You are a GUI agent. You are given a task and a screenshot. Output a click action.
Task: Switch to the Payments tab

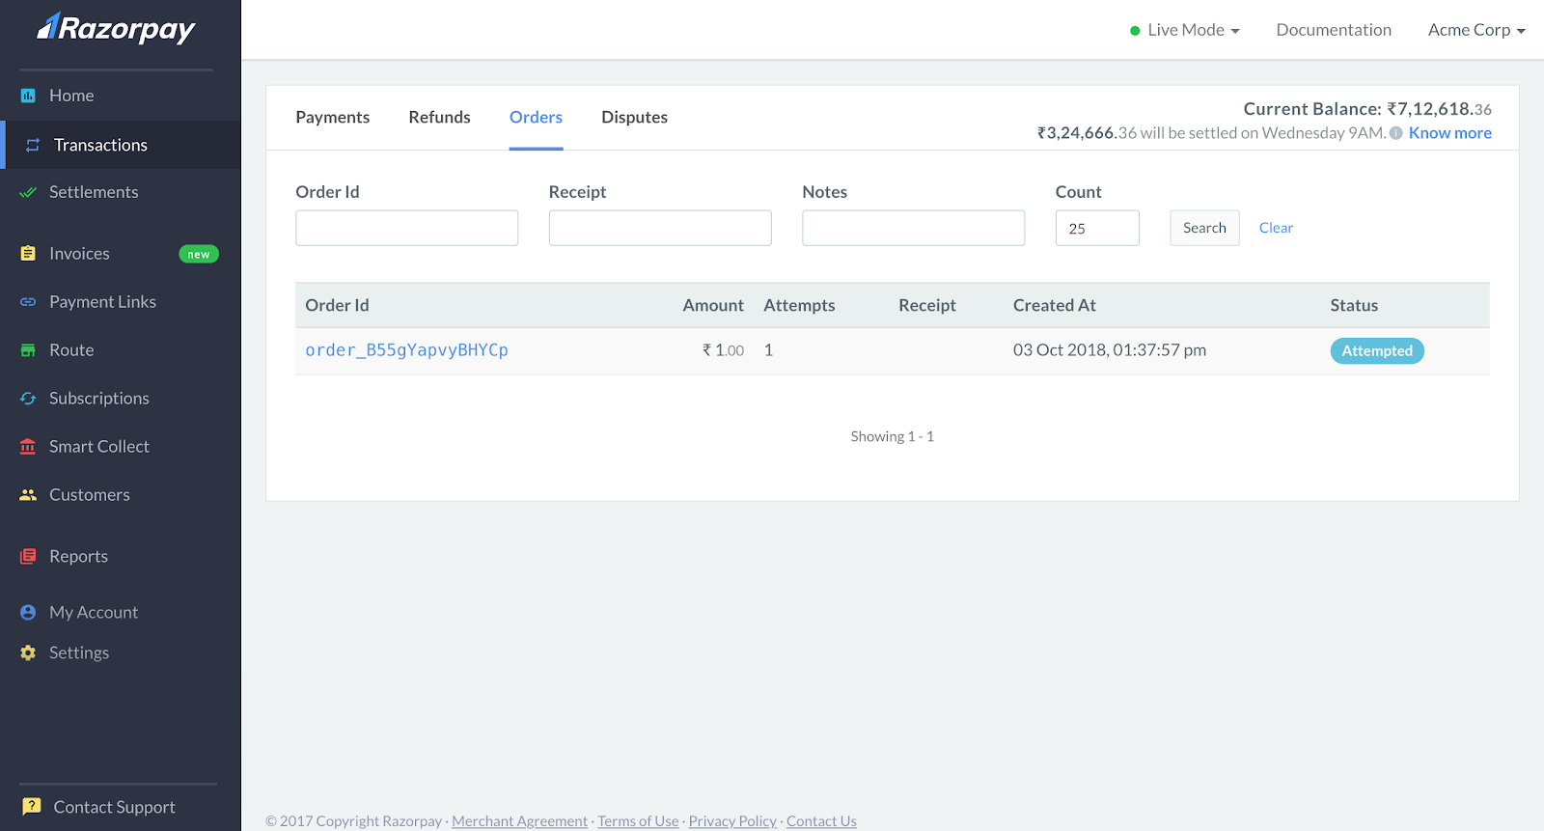332,117
